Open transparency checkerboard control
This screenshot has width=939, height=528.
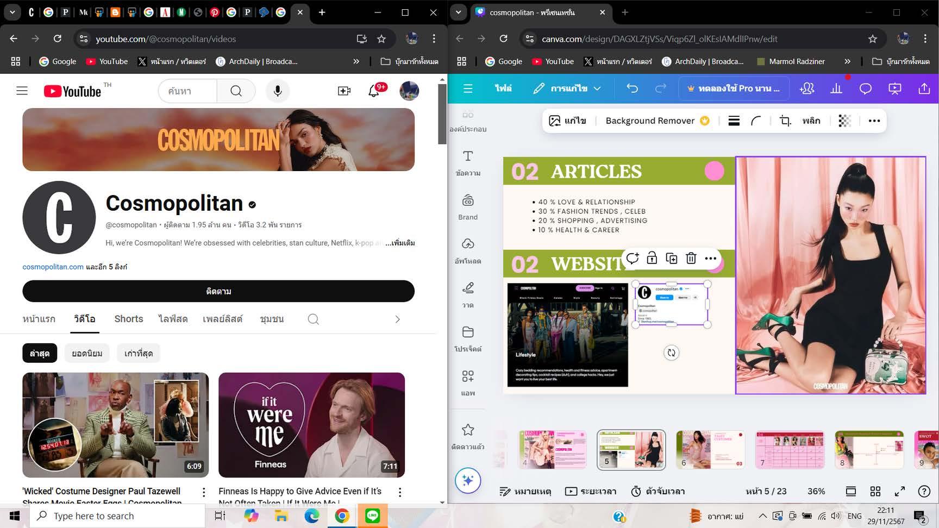(844, 121)
